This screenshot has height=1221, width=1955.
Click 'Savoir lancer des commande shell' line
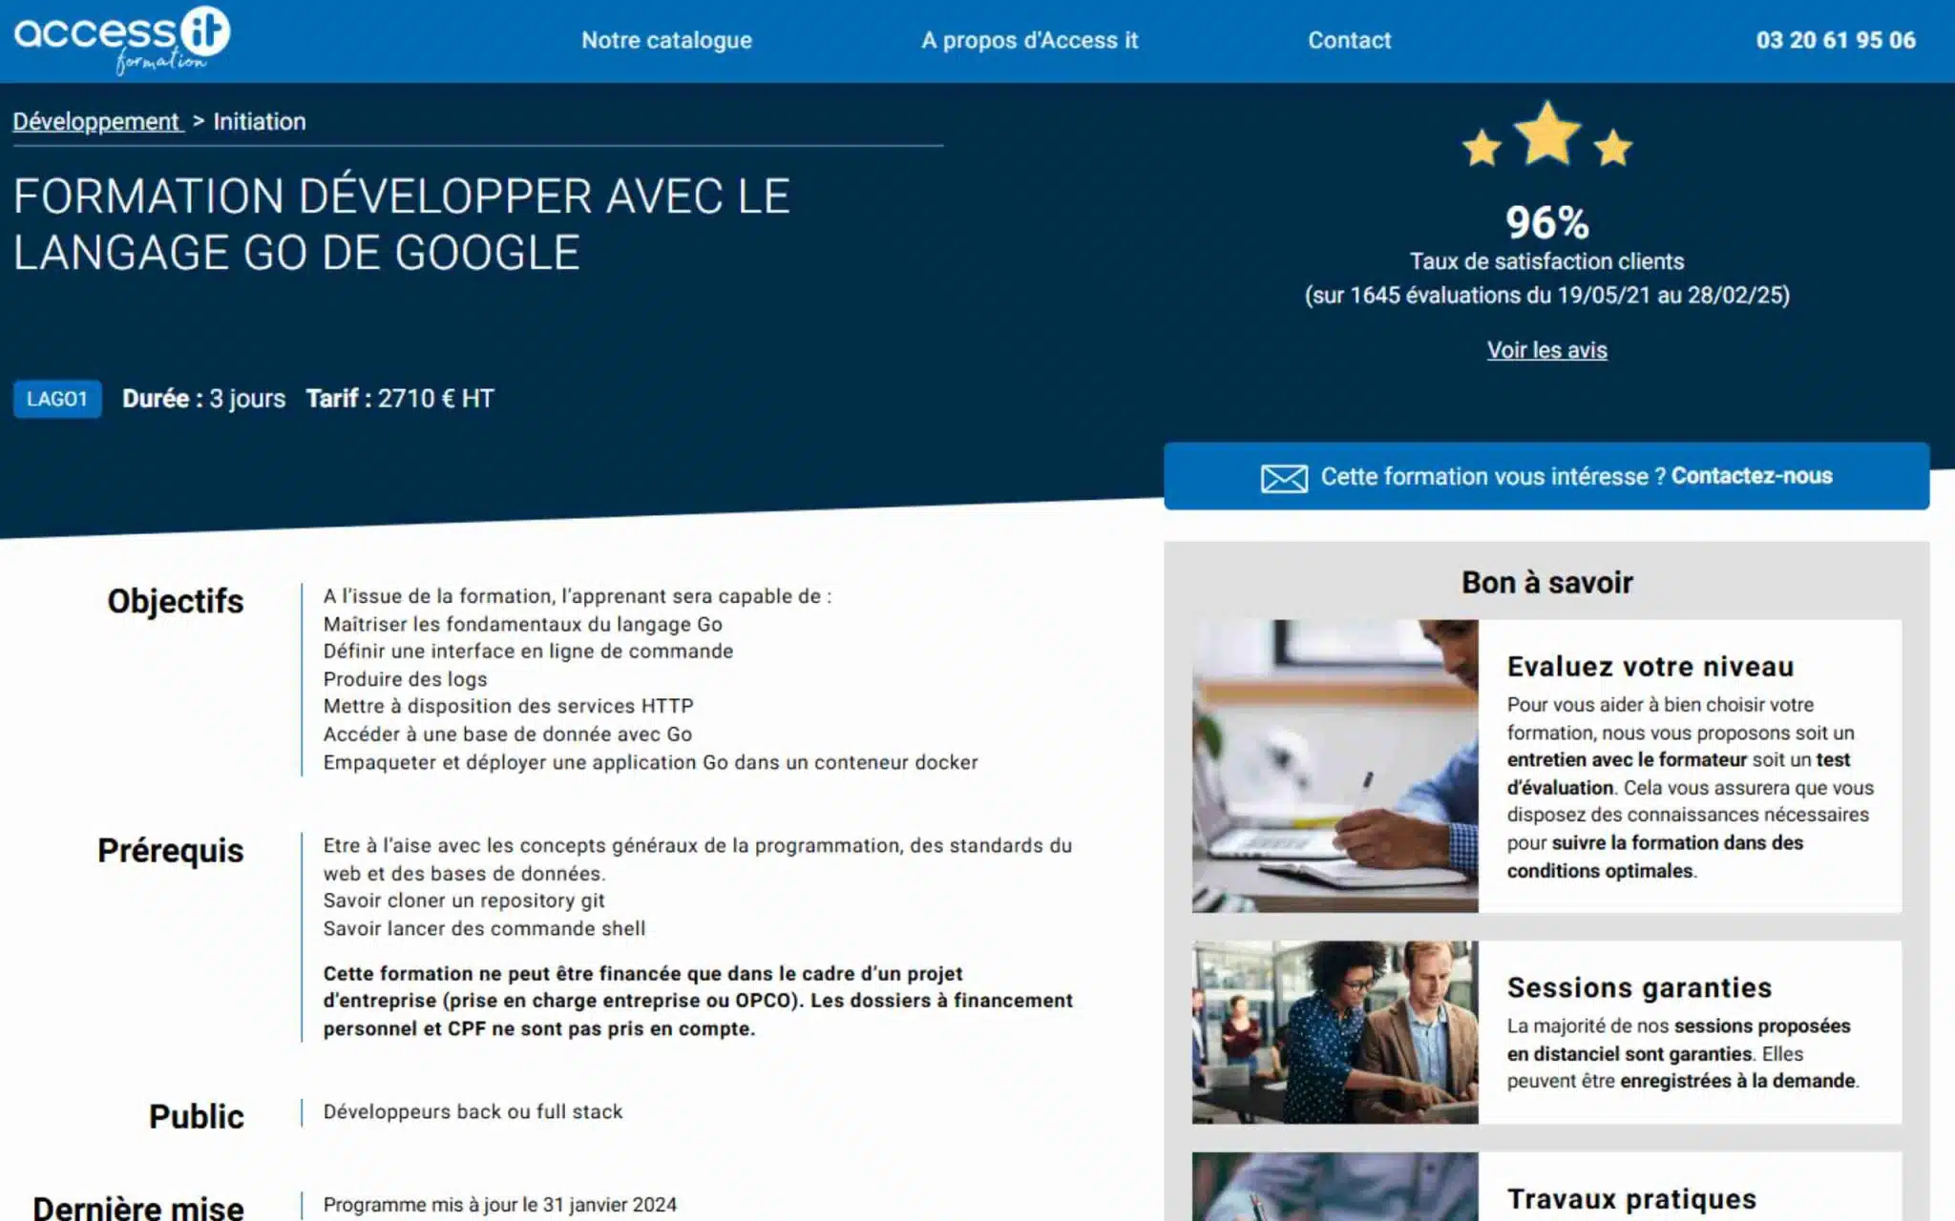pos(484,928)
